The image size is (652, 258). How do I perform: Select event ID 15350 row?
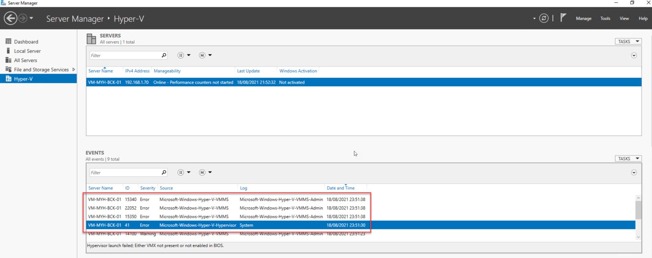point(361,217)
